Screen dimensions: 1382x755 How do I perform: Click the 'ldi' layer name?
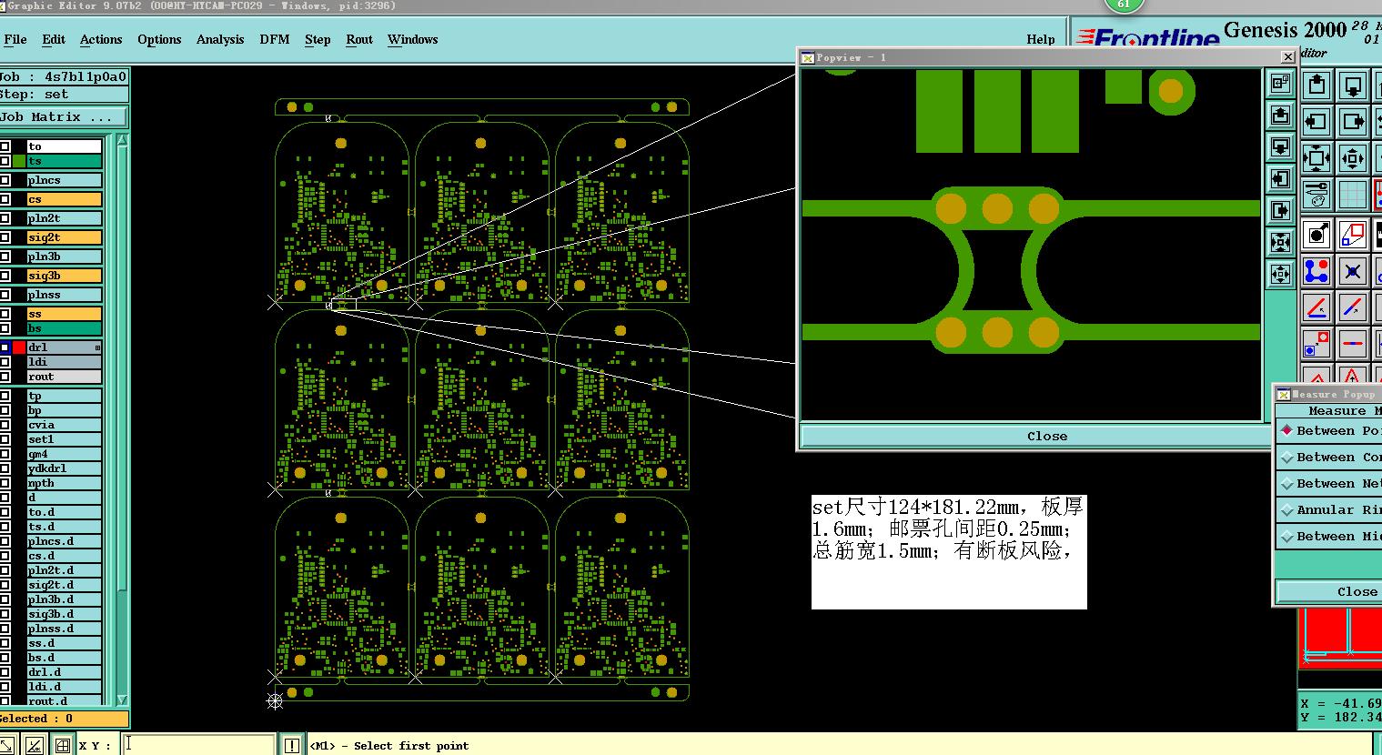(x=64, y=362)
